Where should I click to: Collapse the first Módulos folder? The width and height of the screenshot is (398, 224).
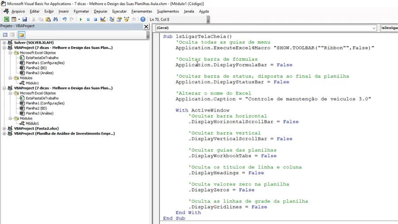(11, 78)
